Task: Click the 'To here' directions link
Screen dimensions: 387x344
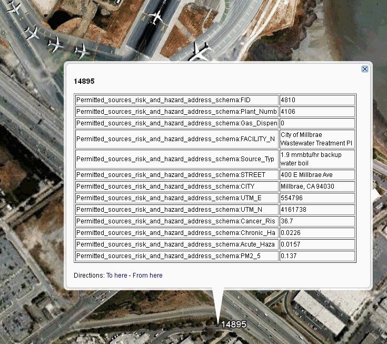Action: (116, 275)
